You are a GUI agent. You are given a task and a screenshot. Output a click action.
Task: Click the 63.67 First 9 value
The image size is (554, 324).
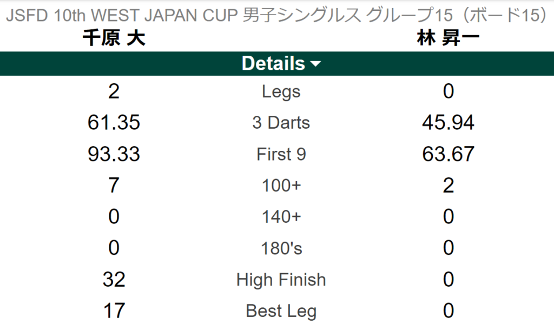[x=448, y=154]
